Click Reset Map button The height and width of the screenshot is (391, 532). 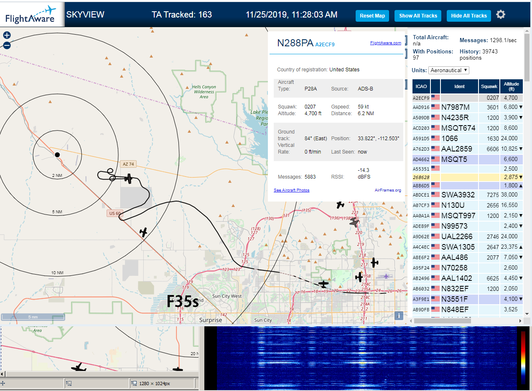(x=372, y=16)
